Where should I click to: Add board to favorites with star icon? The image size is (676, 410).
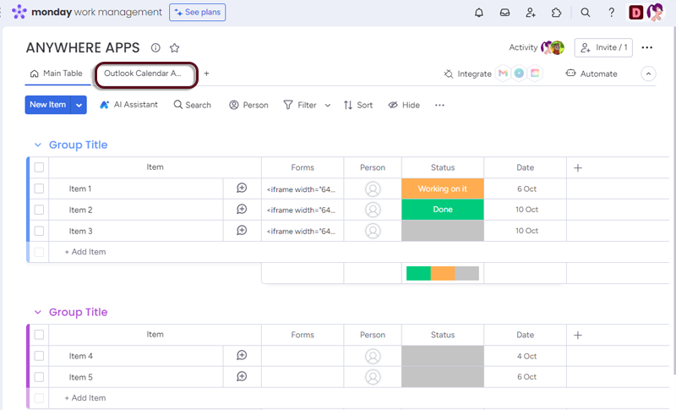click(x=175, y=48)
